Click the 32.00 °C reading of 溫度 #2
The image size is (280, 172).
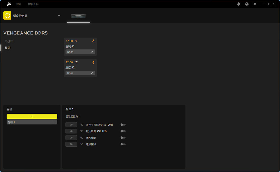click(71, 62)
